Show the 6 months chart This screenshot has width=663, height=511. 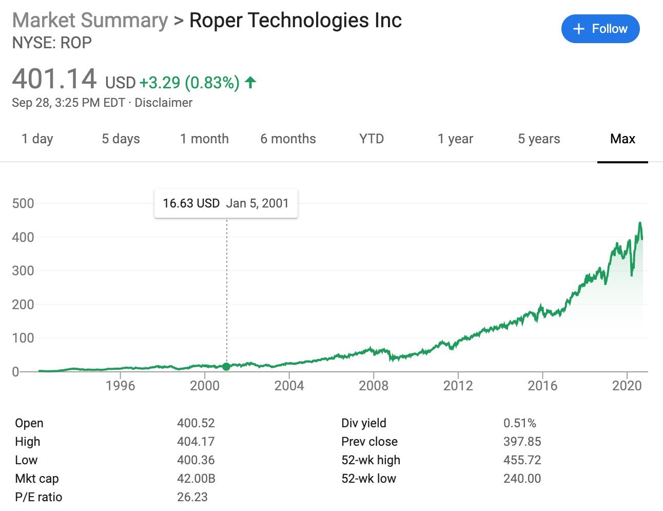click(x=288, y=139)
